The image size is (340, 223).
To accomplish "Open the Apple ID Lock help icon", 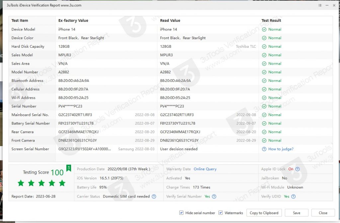I will tap(297, 169).
